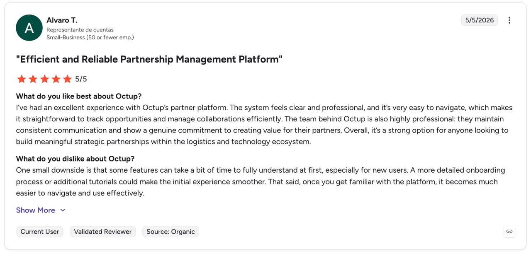Click the Validated Reviewer tag
531x256 pixels.
click(x=103, y=232)
